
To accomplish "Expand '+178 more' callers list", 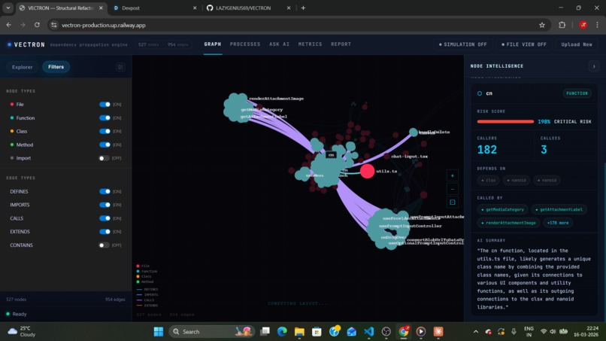I will [x=558, y=223].
